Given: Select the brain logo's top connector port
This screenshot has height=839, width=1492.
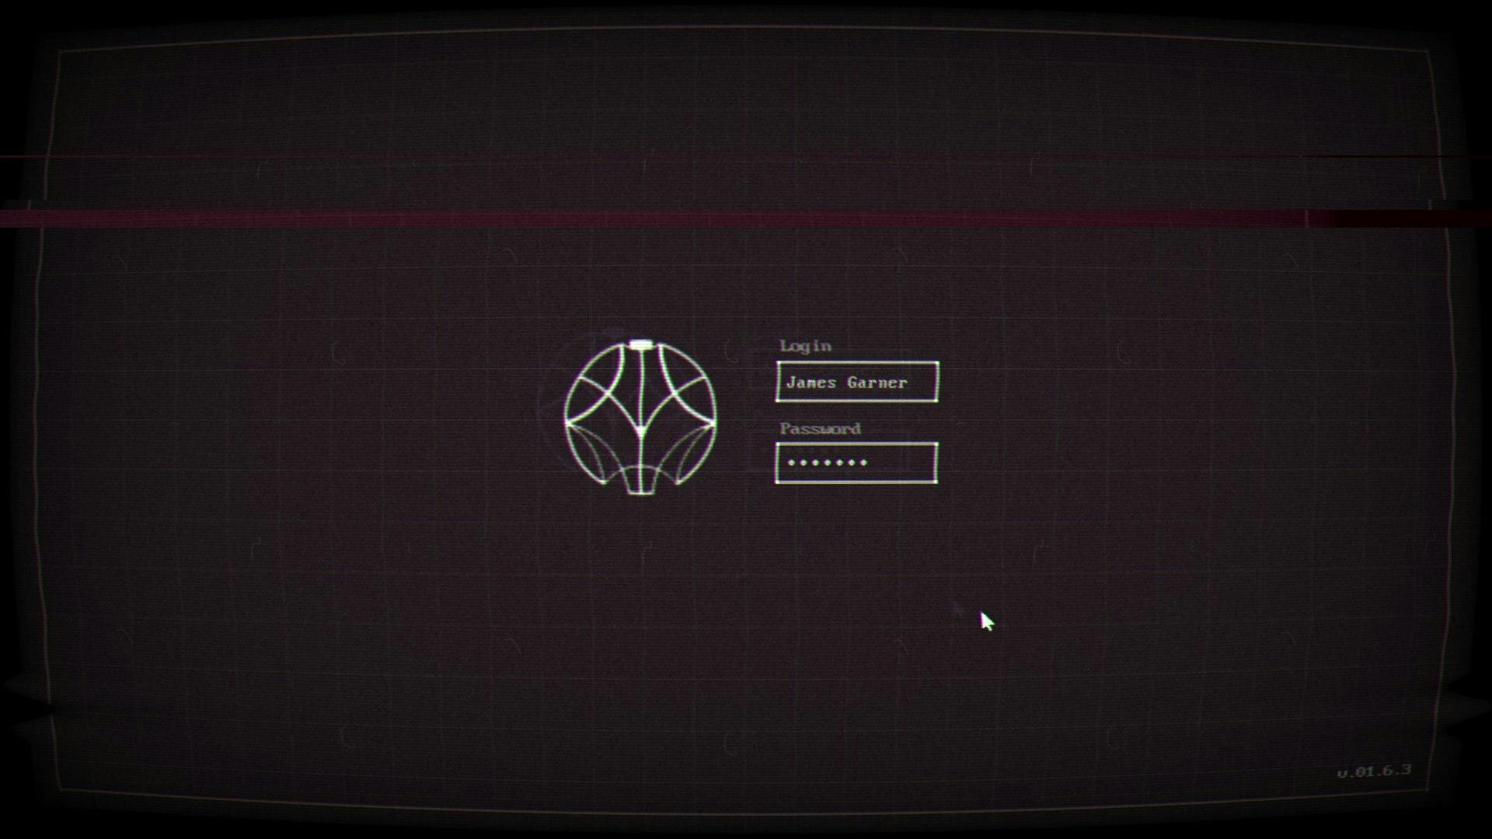Looking at the screenshot, I should [x=639, y=342].
